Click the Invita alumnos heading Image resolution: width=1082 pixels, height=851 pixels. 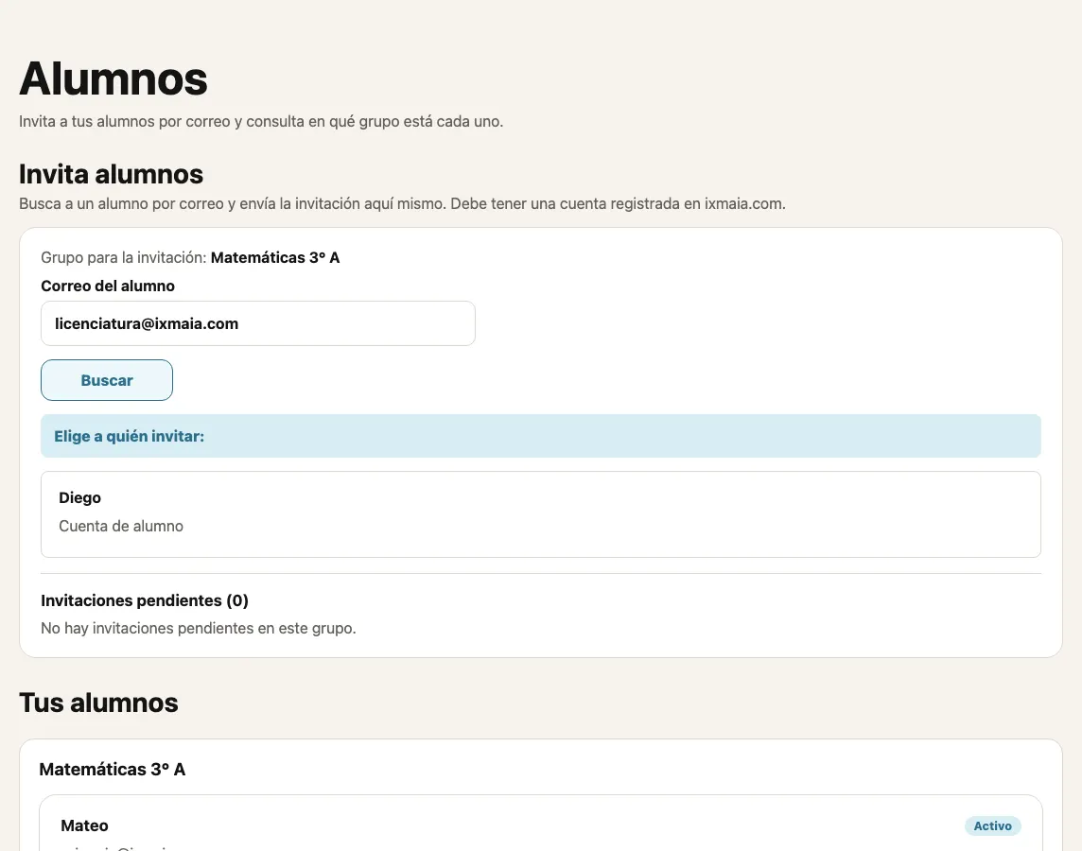(111, 174)
